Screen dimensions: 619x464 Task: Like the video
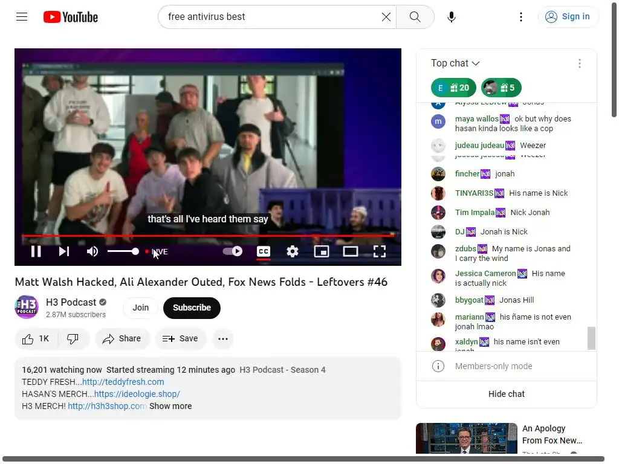click(x=36, y=338)
